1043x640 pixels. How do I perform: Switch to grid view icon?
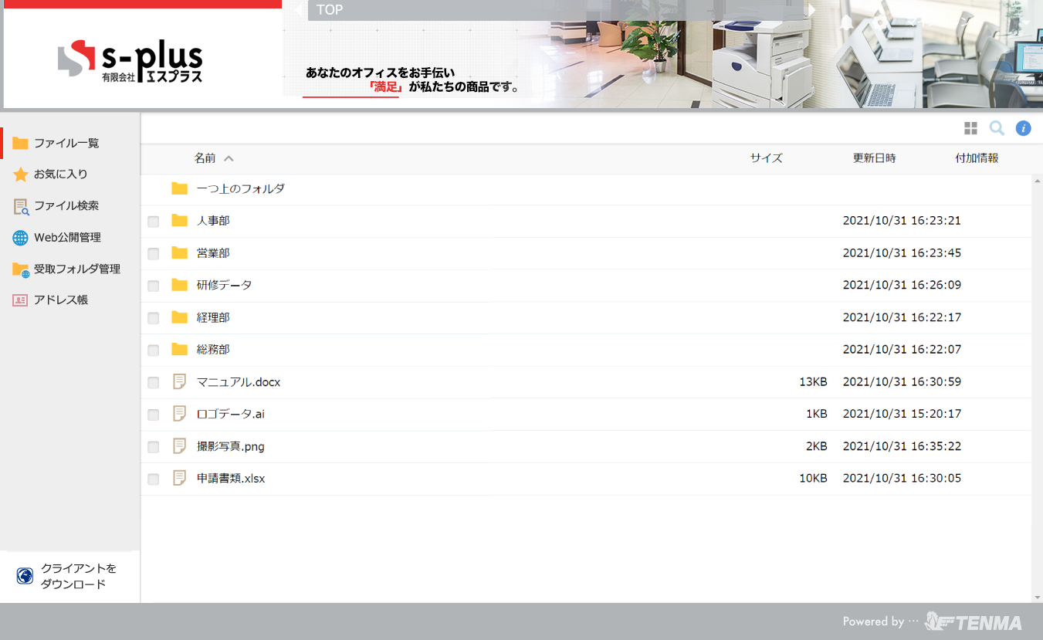coord(970,128)
